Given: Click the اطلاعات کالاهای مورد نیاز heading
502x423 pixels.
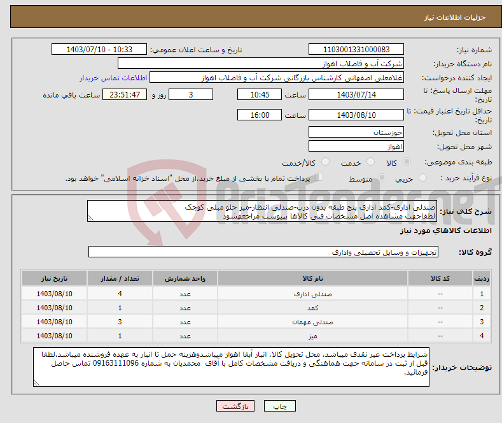Looking at the screenshot, I should (445, 231).
